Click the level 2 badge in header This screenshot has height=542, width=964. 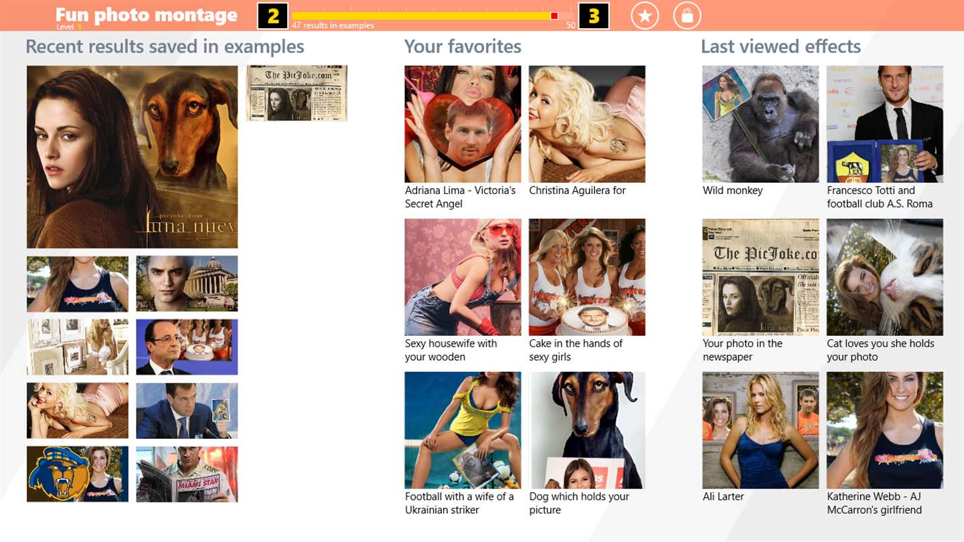(x=272, y=16)
